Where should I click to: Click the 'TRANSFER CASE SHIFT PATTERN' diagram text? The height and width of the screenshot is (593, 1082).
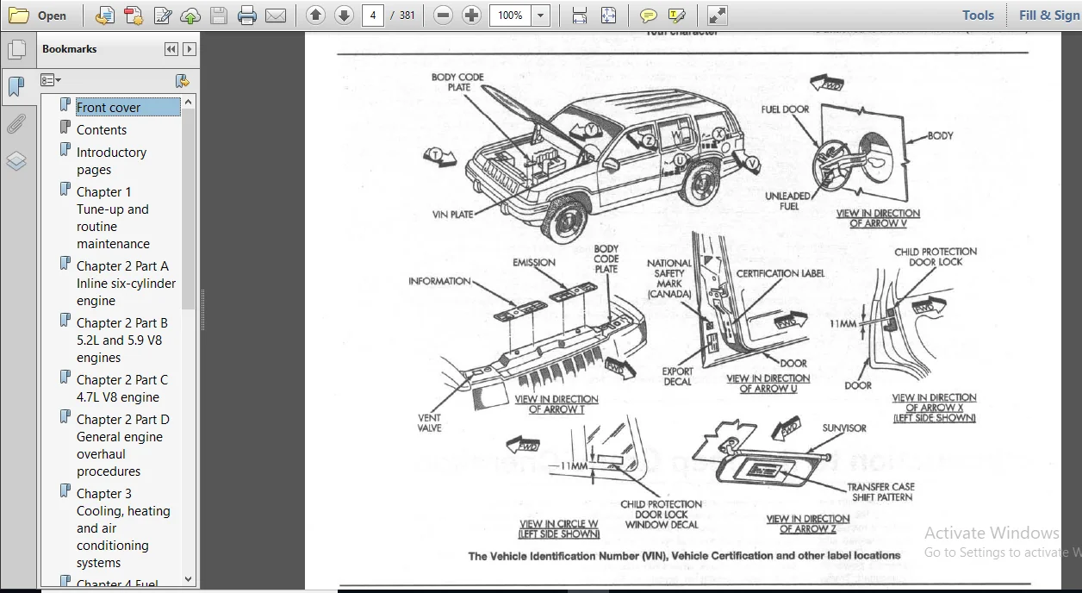coord(880,492)
